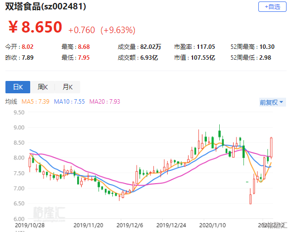Screen dimensions: 291x232
Task: Click the 2019/11/20 date axis label
Action: point(88,225)
